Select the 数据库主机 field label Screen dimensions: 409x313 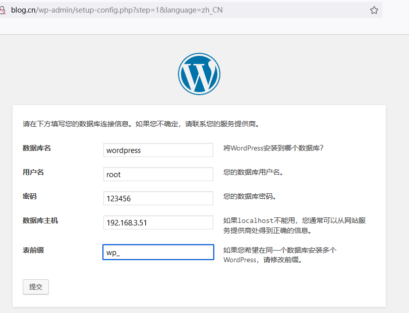click(40, 220)
